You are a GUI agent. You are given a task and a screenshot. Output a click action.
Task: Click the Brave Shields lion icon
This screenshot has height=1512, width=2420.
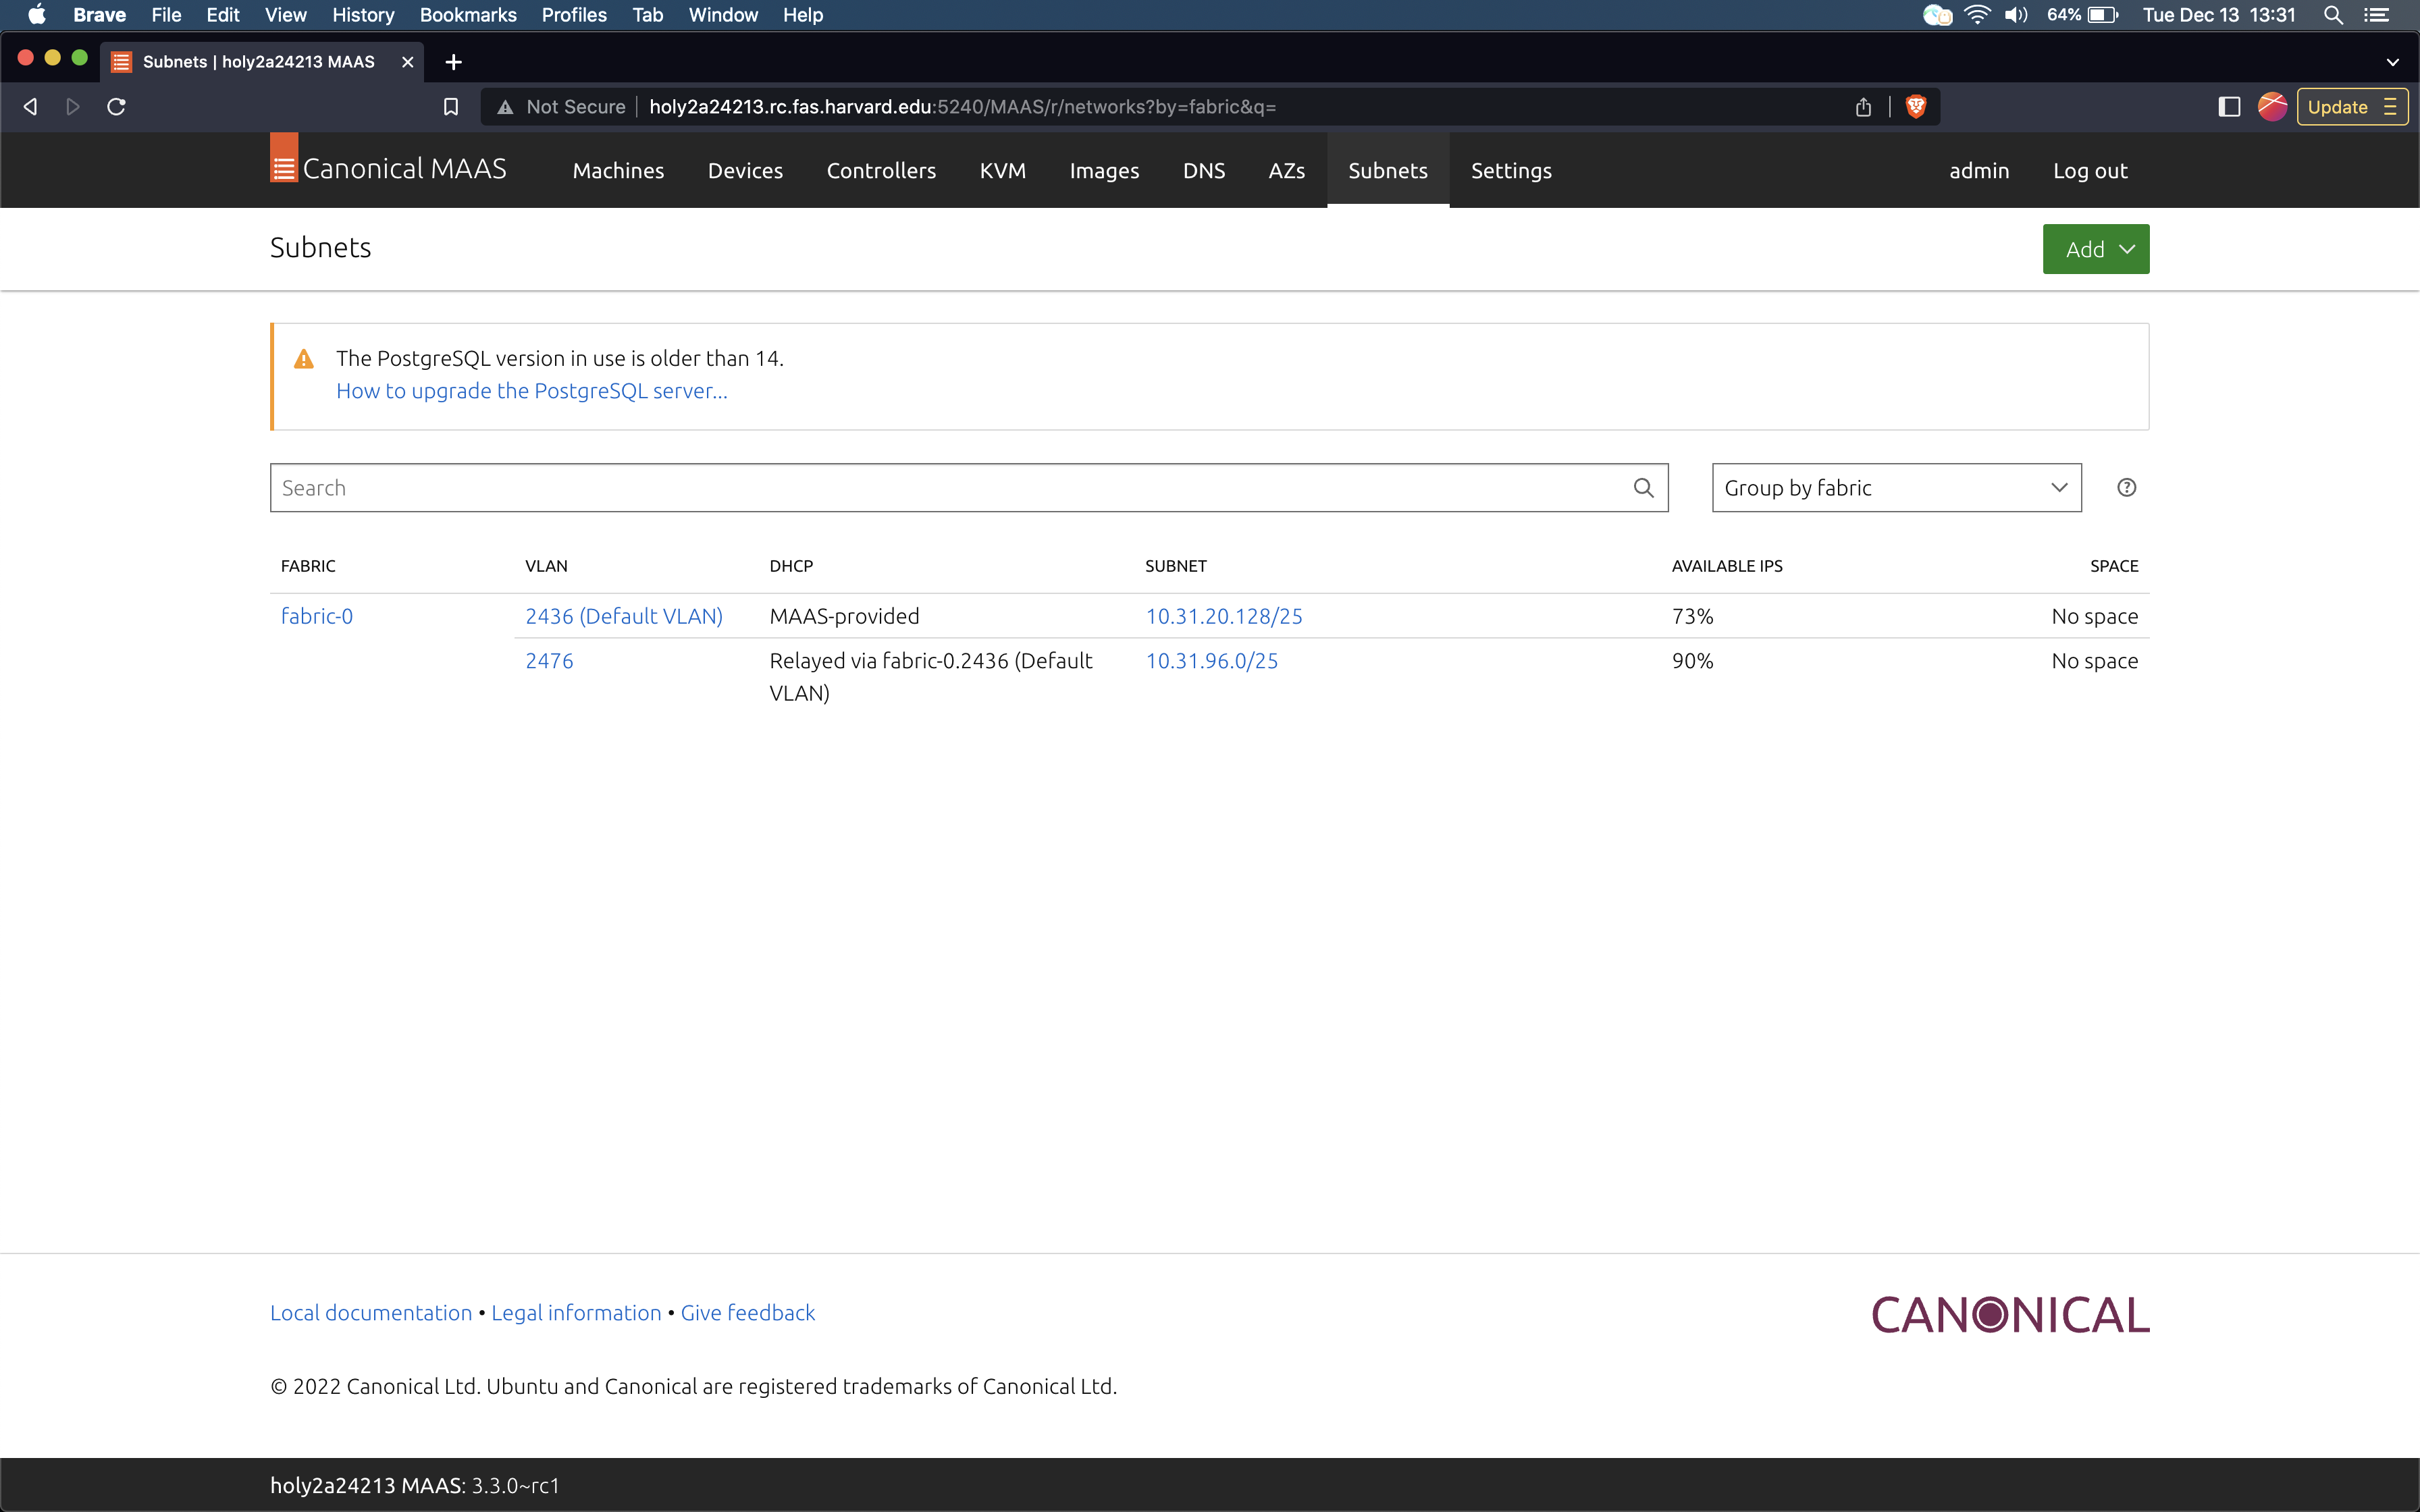[1915, 107]
